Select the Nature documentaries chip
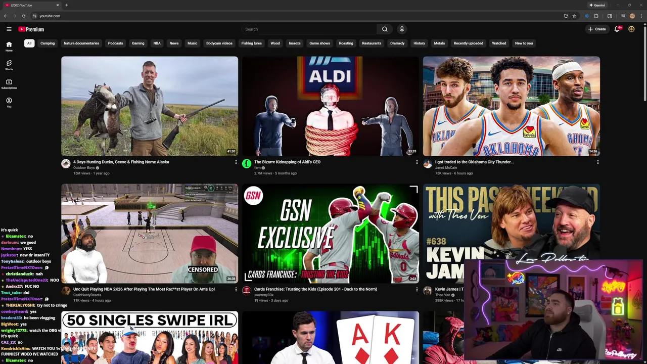Image resolution: width=647 pixels, height=364 pixels. [81, 43]
